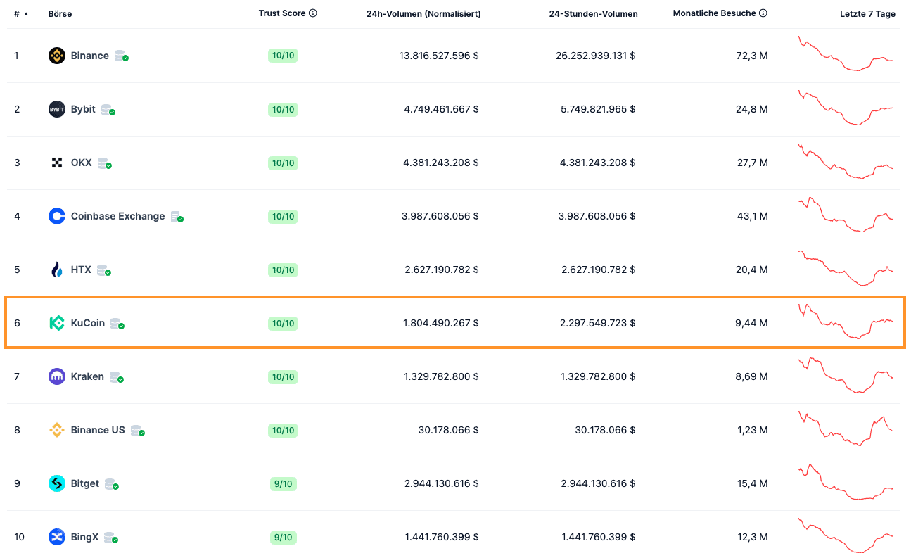
Task: Open Kraken's 7-day sparkline chart
Action: tap(846, 375)
